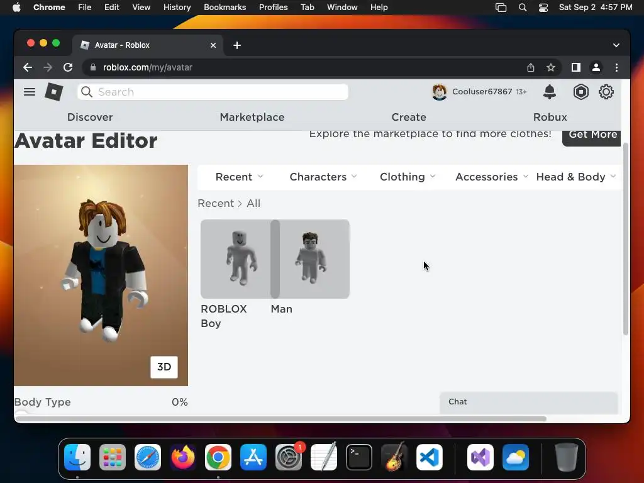Select the Man character thumbnail
This screenshot has width=644, height=483.
click(314, 258)
